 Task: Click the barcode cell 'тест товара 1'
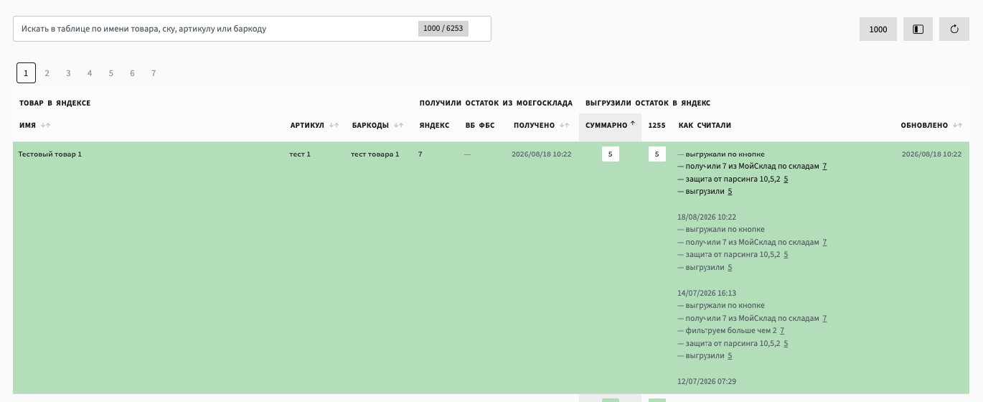tap(375, 154)
